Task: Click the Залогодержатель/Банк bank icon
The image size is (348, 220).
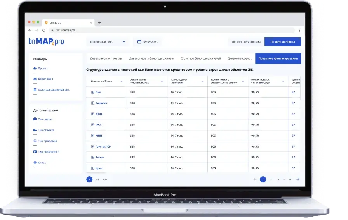Action: [x=35, y=89]
